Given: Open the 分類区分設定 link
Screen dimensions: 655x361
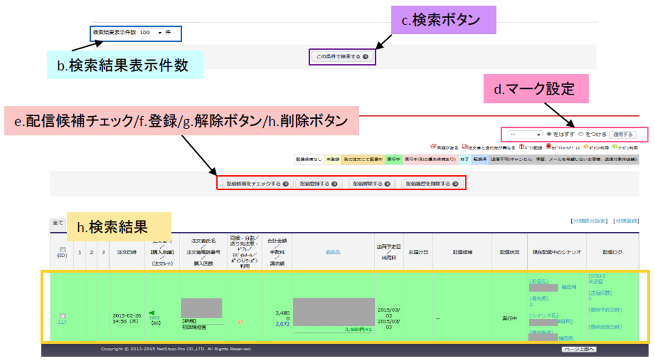Looking at the screenshot, I should tap(589, 221).
